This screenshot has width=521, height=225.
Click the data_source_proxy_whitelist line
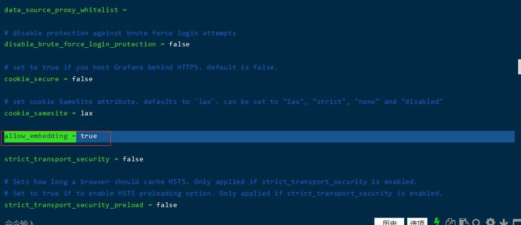66,10
